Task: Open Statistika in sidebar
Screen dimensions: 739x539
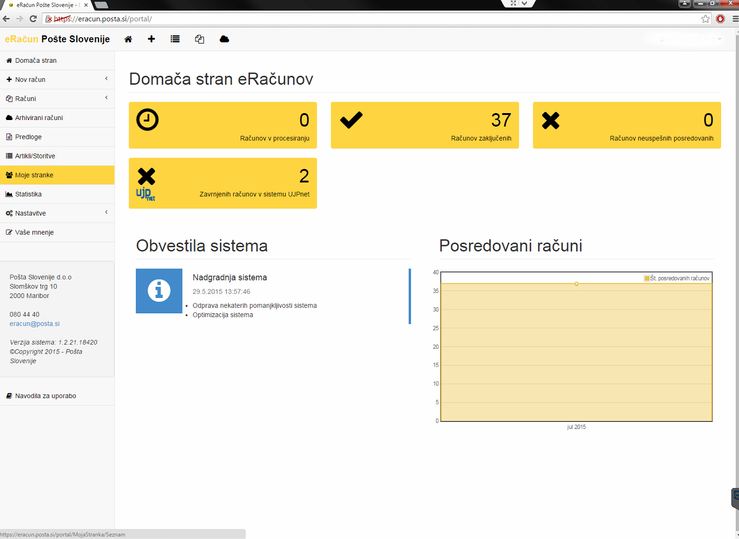Action: [57, 194]
